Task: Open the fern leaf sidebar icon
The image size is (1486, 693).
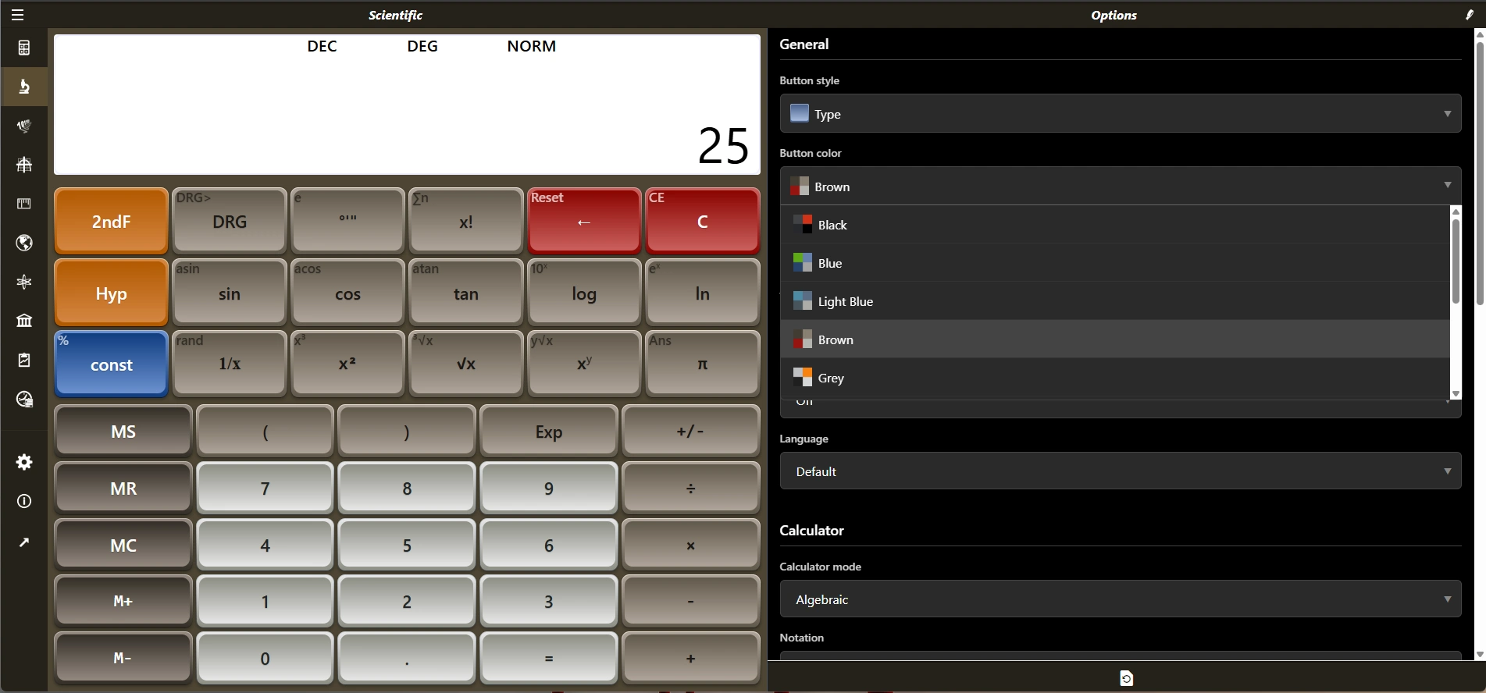Action: [x=24, y=126]
